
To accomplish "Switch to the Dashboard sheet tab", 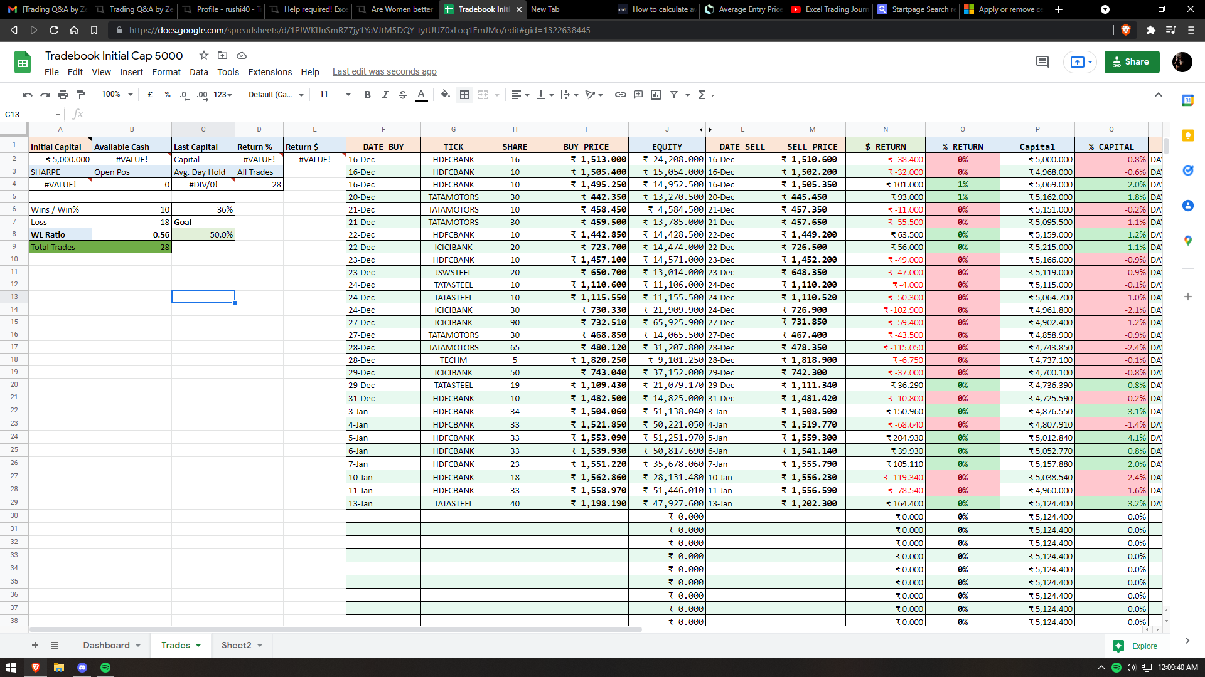I will pyautogui.click(x=107, y=645).
